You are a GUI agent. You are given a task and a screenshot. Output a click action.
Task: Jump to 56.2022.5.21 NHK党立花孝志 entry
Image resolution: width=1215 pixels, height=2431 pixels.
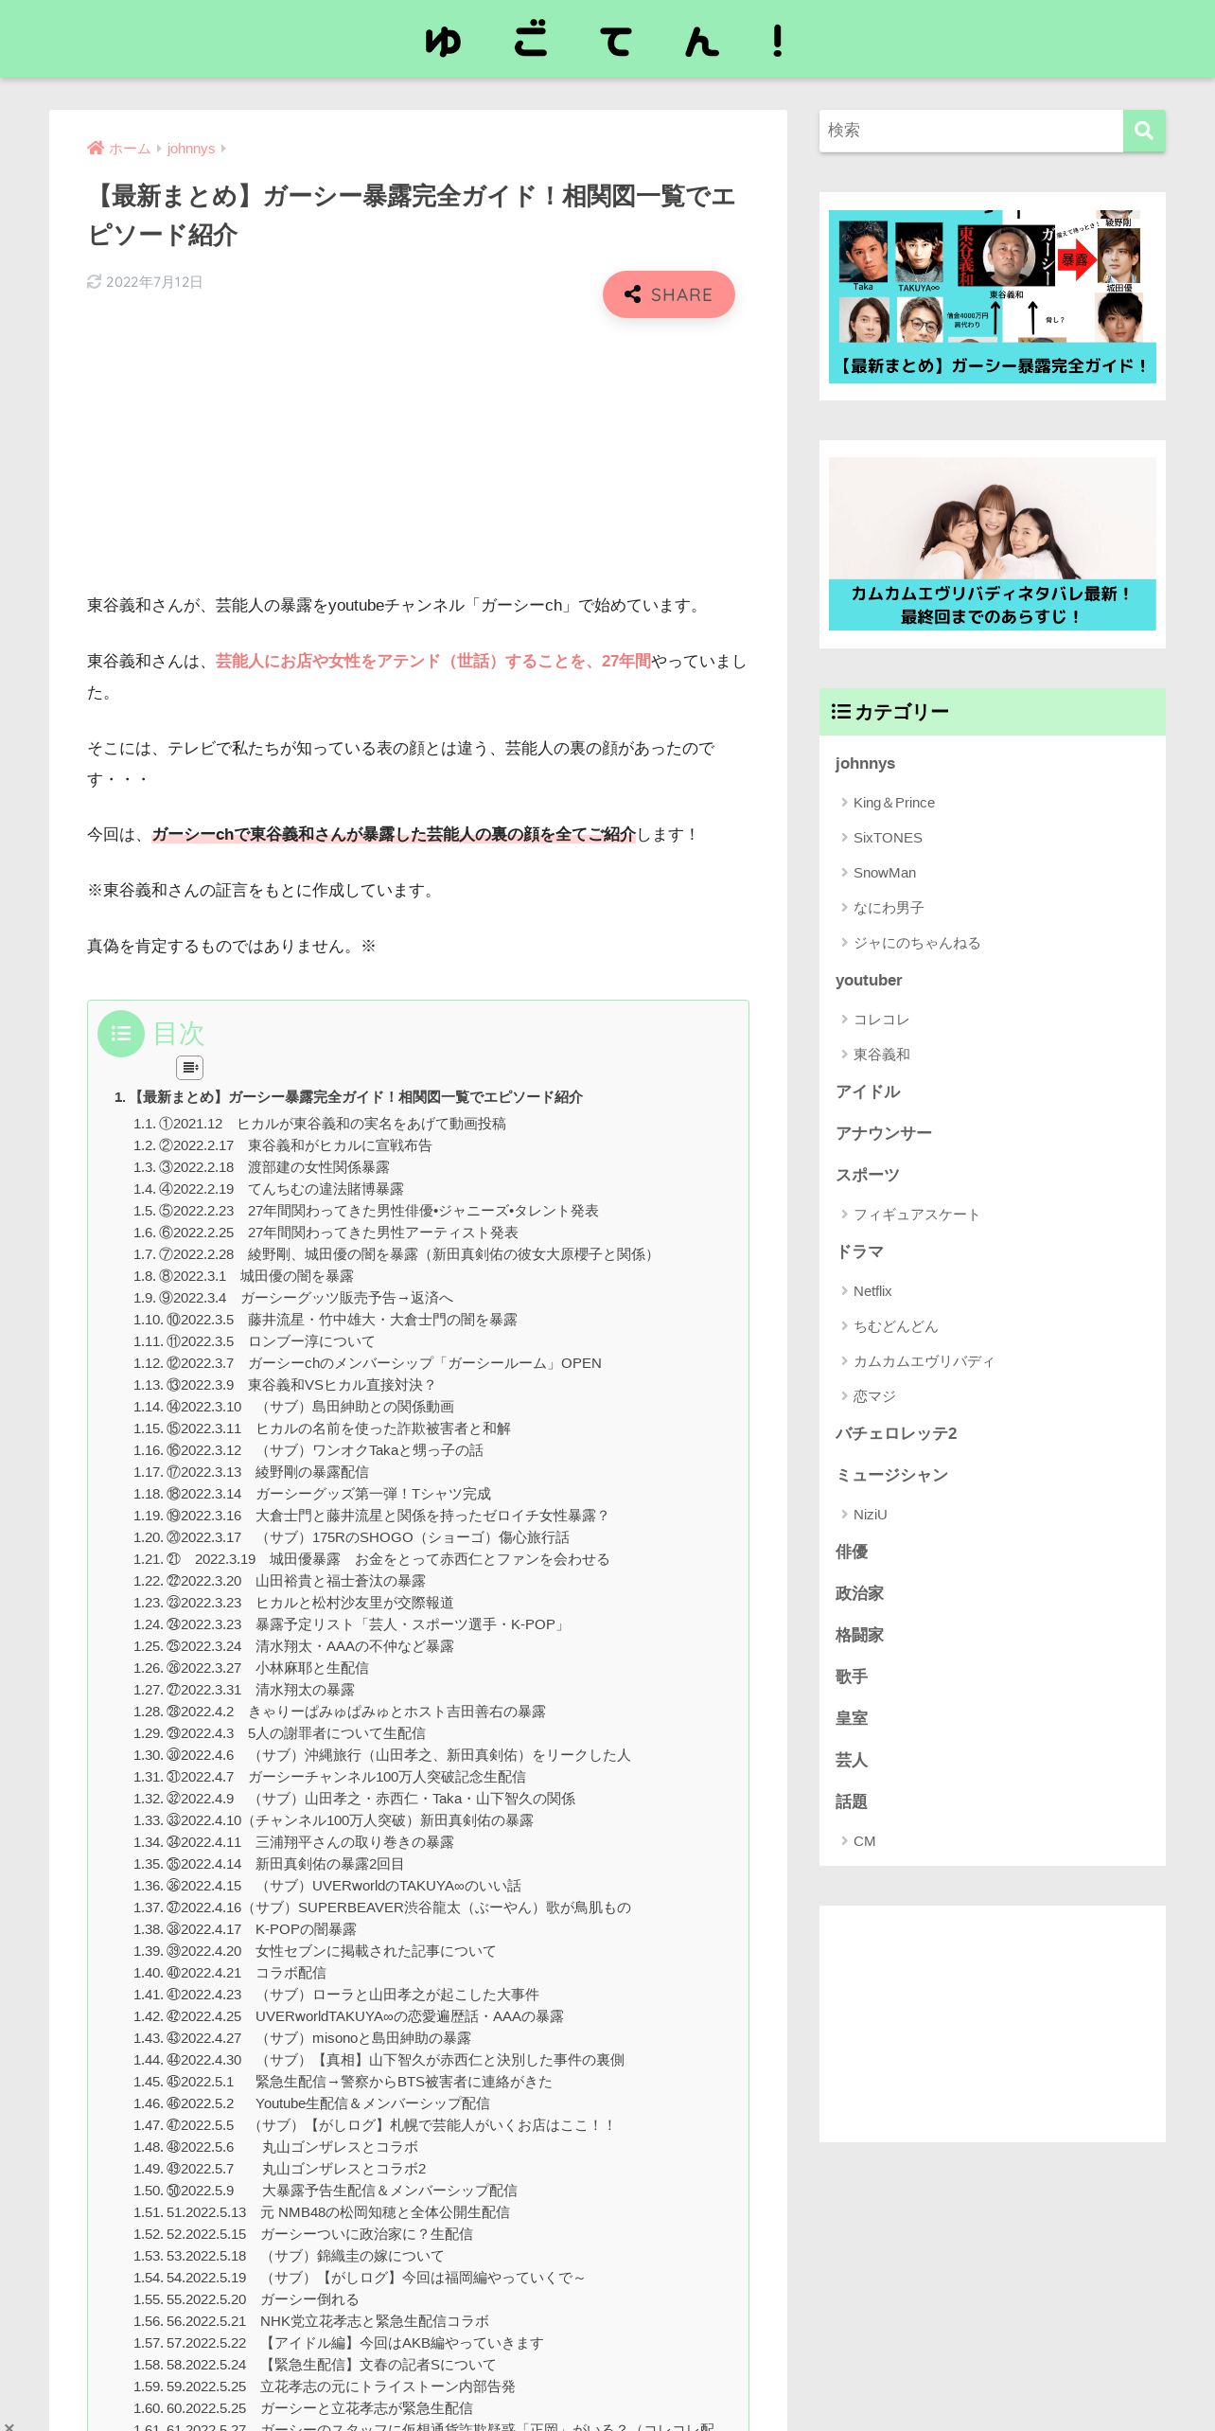pos(311,2321)
